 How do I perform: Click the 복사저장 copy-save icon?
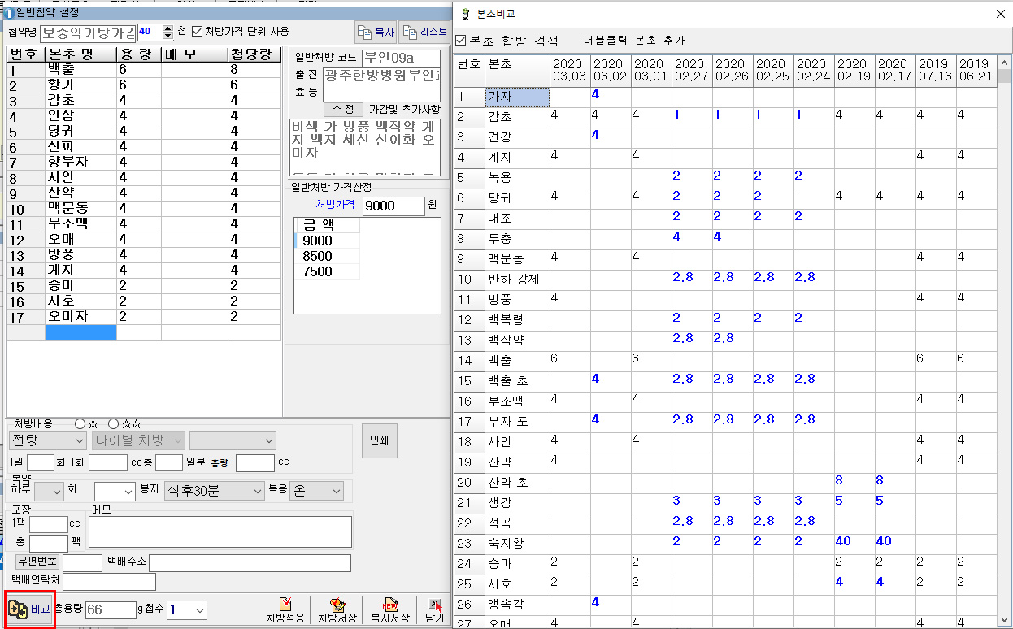389,609
